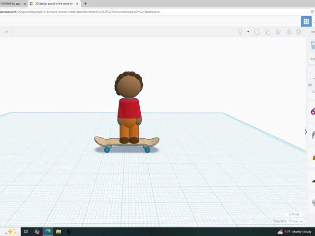Click the Group shapes icon
This screenshot has height=236, width=315.
tap(257, 32)
